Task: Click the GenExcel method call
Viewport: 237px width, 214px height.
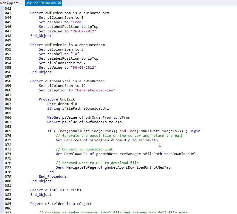Action: pos(72,140)
